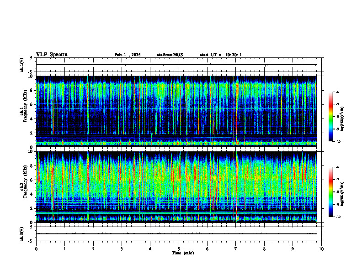Click time axis tick label 5
This screenshot has height=279, width=362.
[x=179, y=249]
